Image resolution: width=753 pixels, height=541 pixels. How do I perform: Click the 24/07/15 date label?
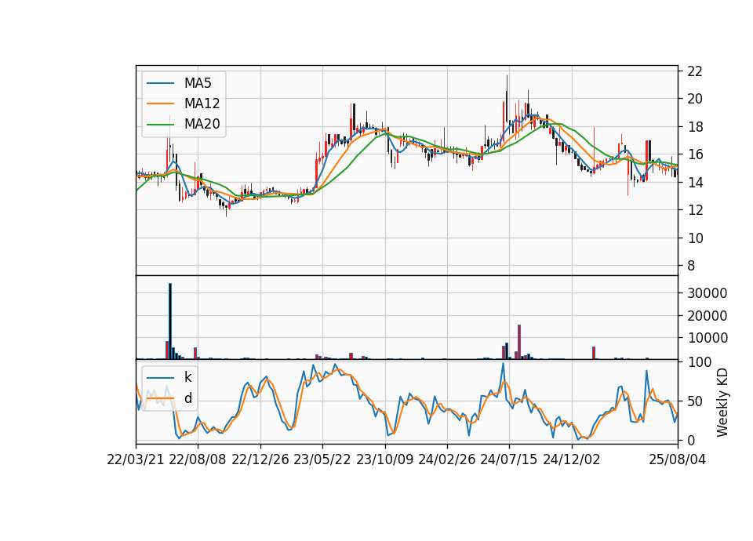pos(509,459)
